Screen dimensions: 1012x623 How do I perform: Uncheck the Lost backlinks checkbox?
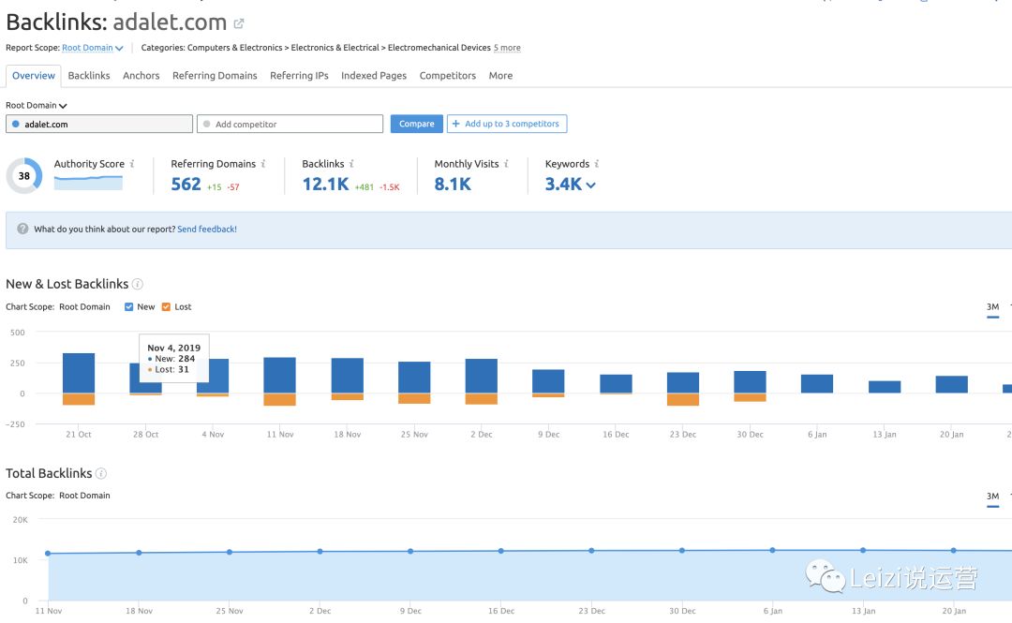click(166, 306)
